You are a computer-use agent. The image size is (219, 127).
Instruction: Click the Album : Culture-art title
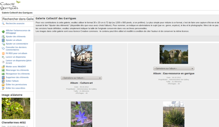(81, 83)
